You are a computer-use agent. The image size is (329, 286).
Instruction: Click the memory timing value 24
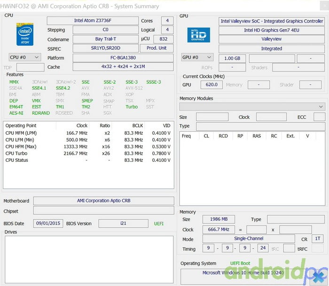coord(263,248)
